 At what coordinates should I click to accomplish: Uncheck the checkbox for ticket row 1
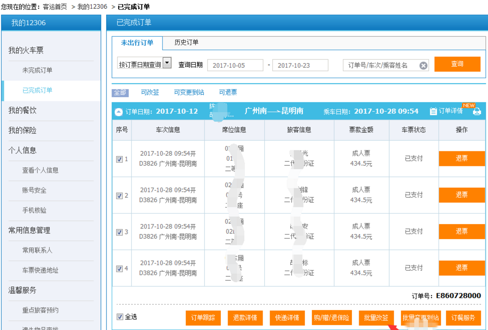pos(119,159)
